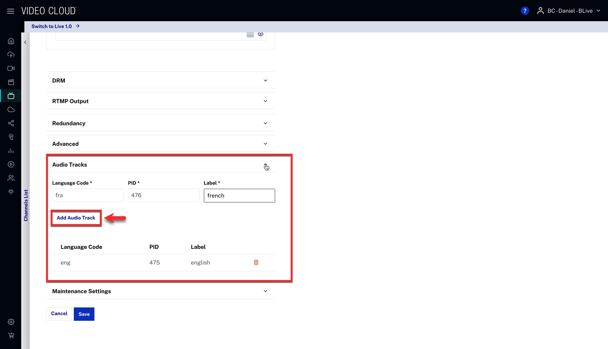Open the Admin settings gear icon

tap(11, 322)
